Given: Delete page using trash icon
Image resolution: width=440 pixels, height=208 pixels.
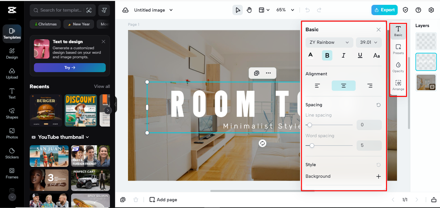Looking at the screenshot, I should (x=135, y=200).
